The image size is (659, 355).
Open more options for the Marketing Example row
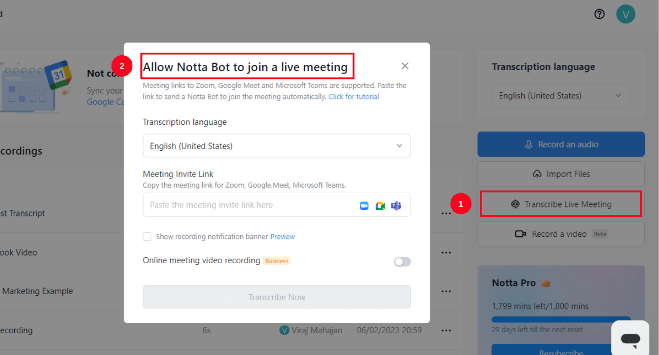[446, 291]
